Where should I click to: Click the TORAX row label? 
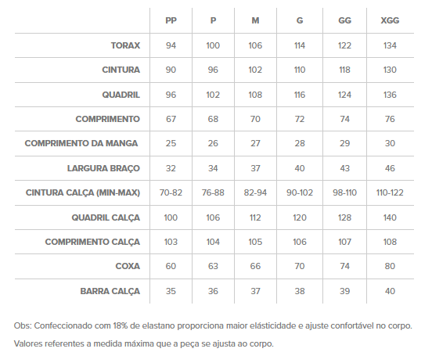[x=125, y=45]
